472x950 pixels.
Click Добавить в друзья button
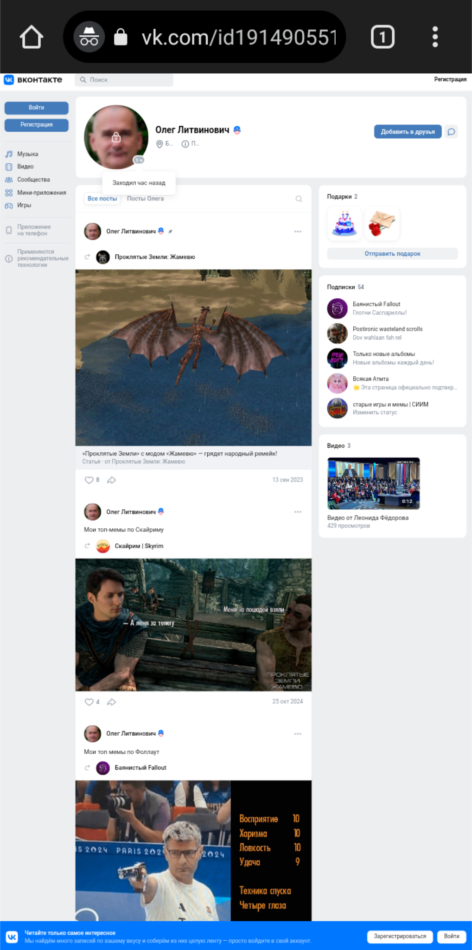point(408,132)
